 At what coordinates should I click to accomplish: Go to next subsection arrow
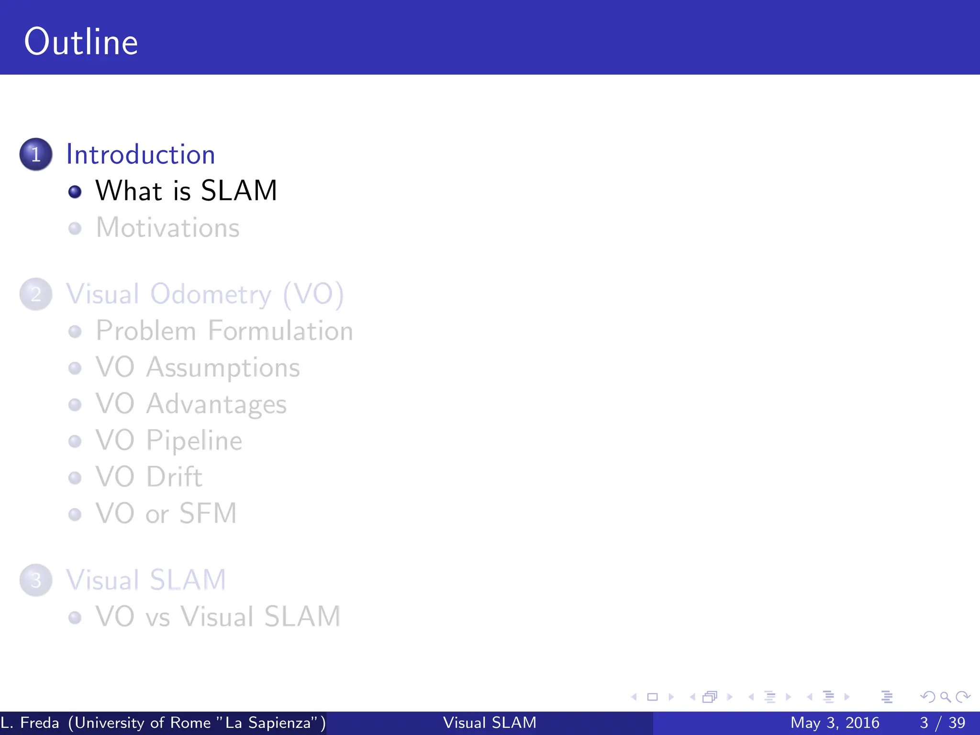click(788, 697)
